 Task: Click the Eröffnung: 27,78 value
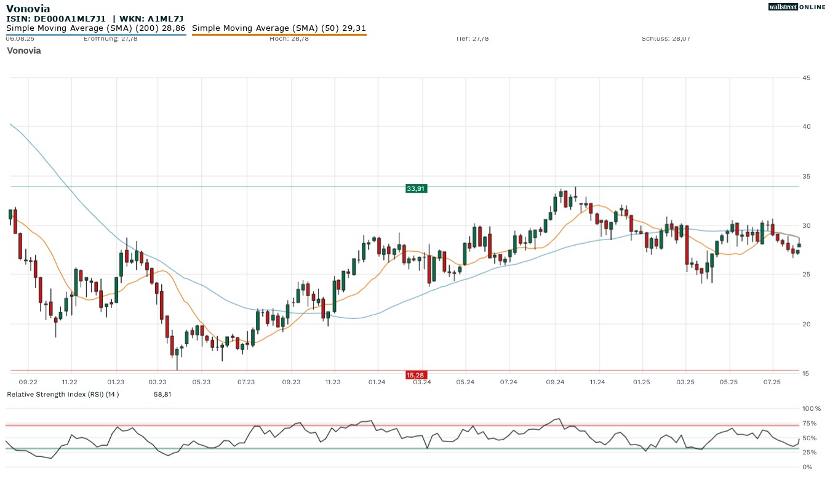click(110, 39)
